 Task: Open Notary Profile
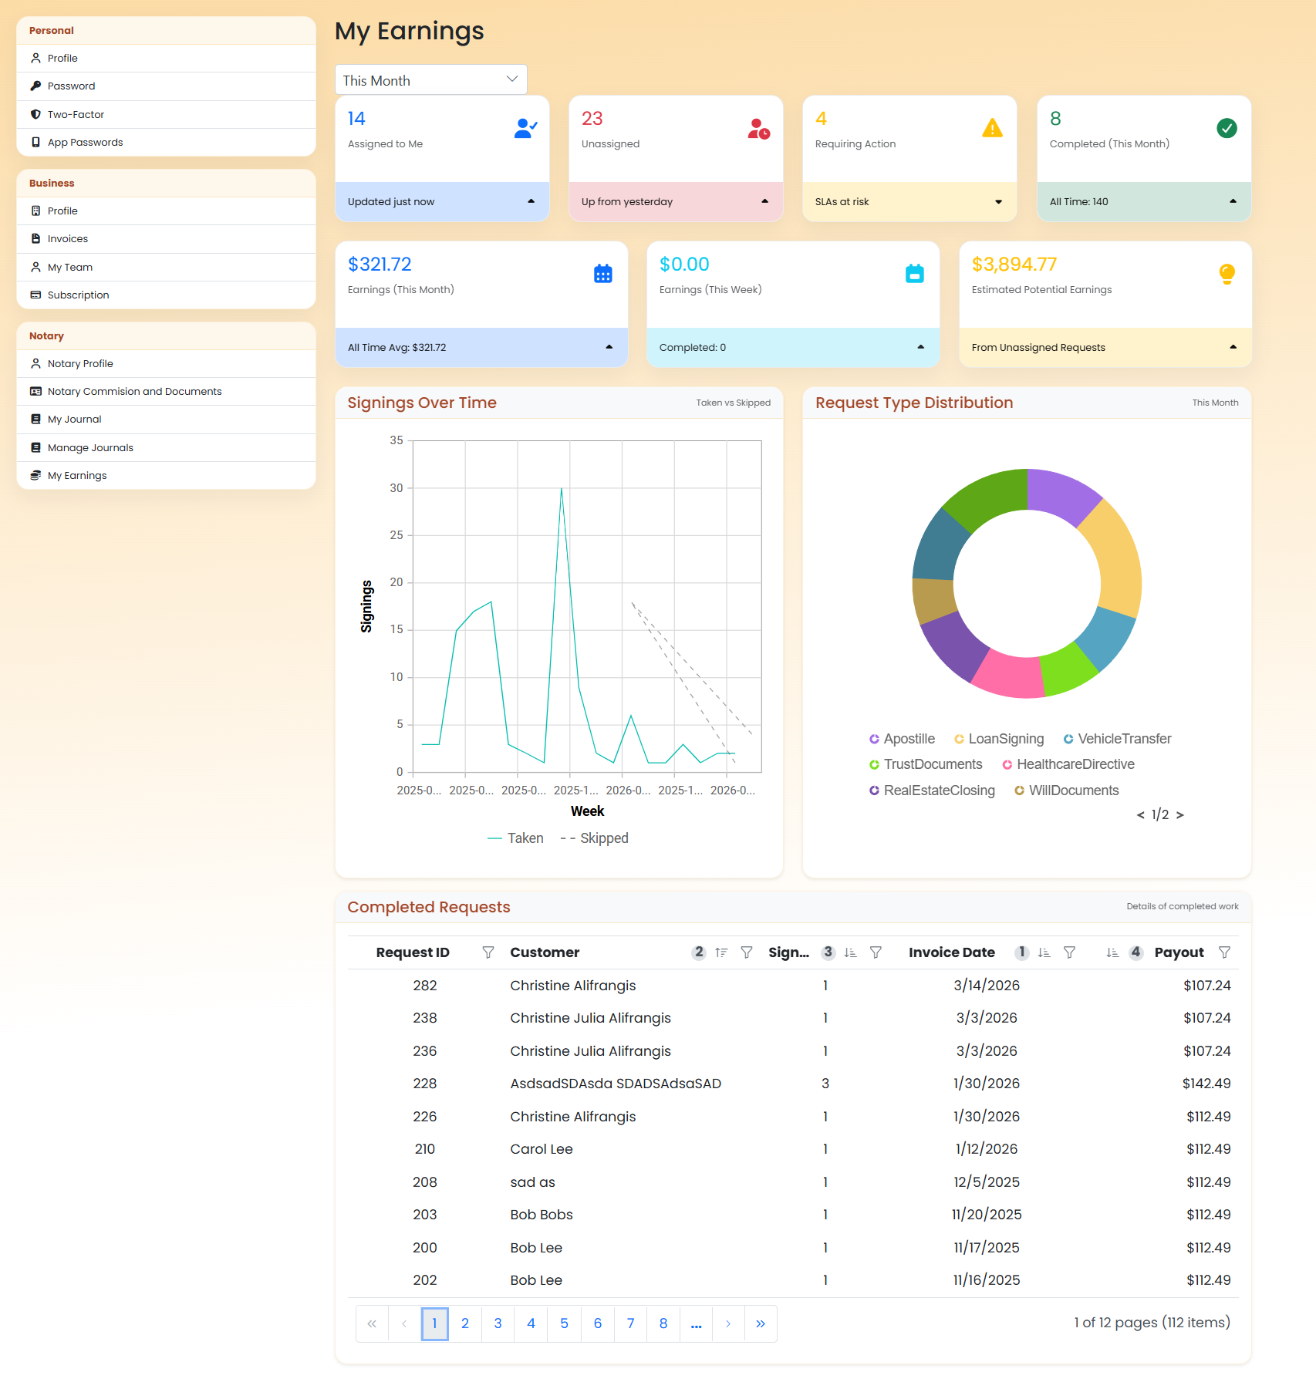(x=166, y=364)
